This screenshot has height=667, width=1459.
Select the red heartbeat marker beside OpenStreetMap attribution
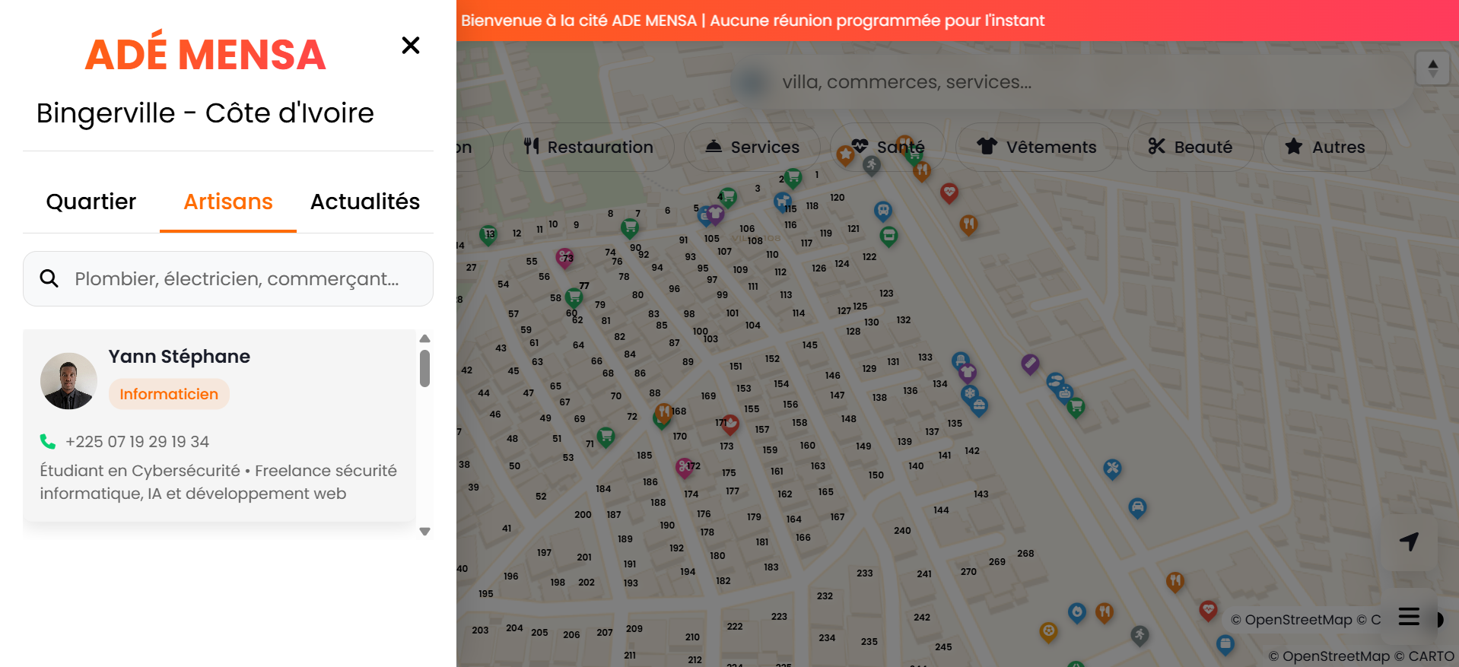click(x=1208, y=611)
